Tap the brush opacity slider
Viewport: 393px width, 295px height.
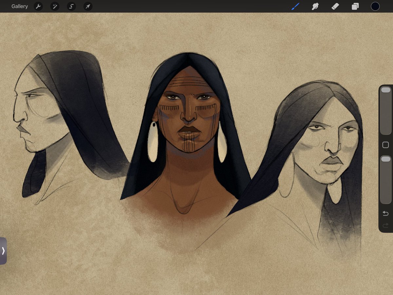[386, 180]
